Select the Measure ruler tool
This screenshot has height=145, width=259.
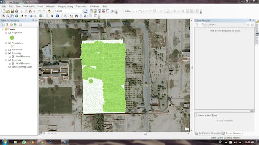coord(71,16)
